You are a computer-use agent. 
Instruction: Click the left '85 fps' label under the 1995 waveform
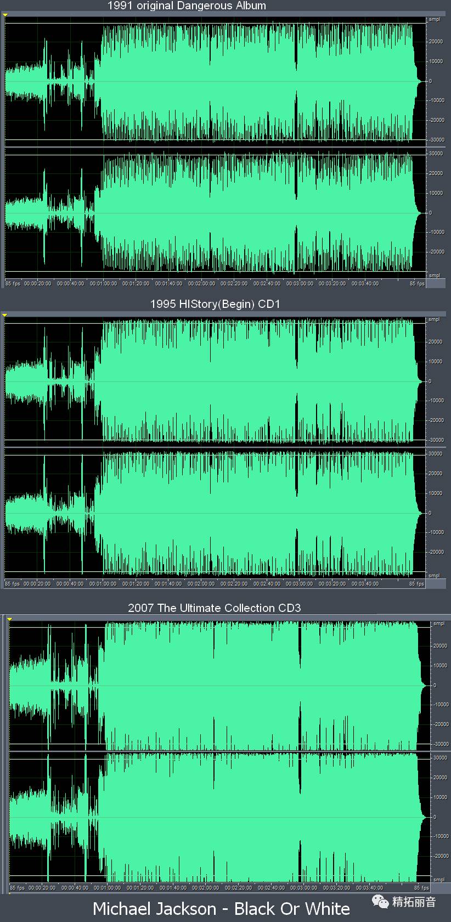(x=13, y=584)
